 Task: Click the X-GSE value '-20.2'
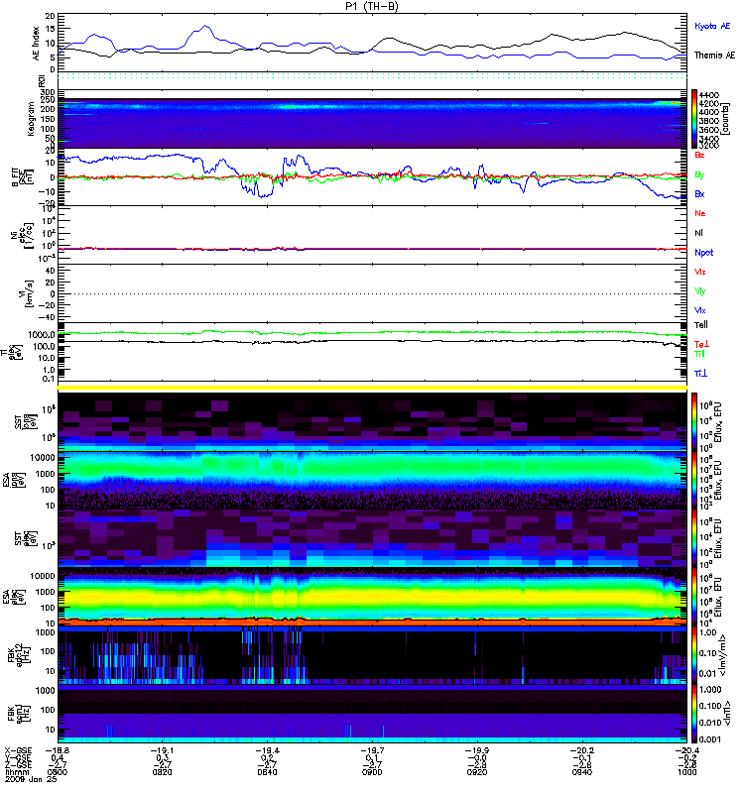point(582,750)
